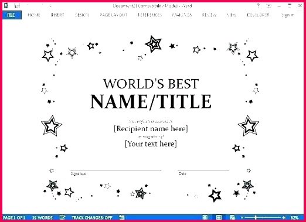Viewport: 306px width, 222px height.
Task: Click the NAME/TITLE heading text
Action: (x=151, y=101)
